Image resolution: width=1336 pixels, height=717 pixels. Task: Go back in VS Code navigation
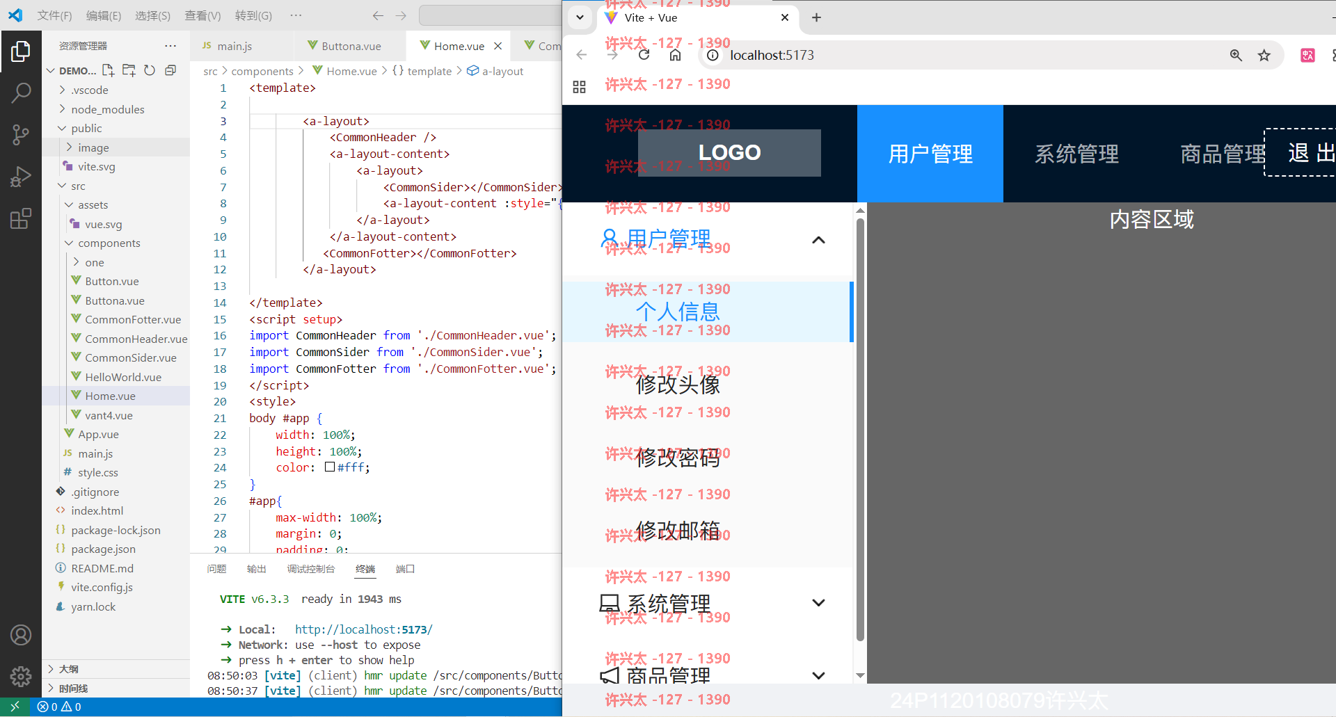(x=378, y=15)
